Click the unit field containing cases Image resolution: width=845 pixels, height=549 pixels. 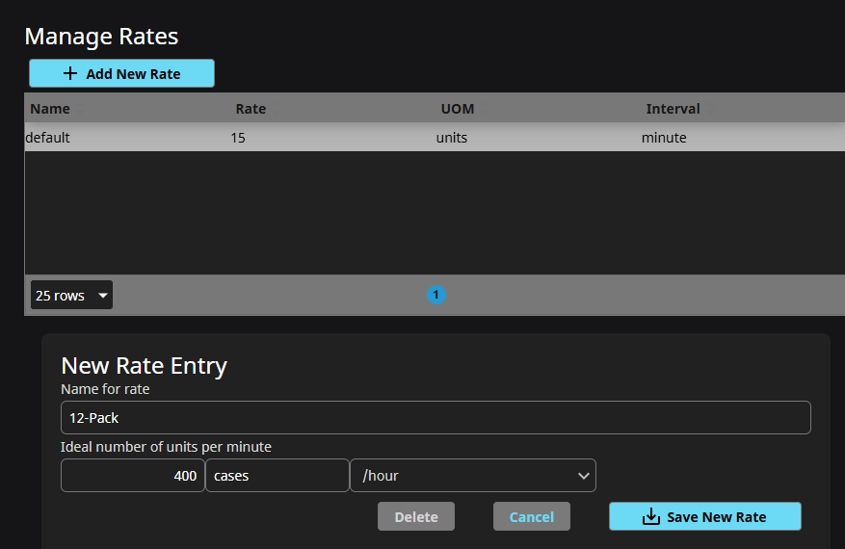(x=277, y=476)
